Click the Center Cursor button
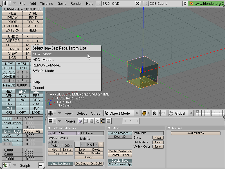The image size is (225, 169). coord(120,155)
